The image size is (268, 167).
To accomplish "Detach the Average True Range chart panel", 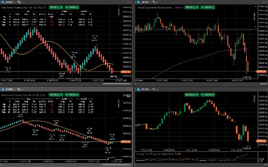I will click(264, 89).
